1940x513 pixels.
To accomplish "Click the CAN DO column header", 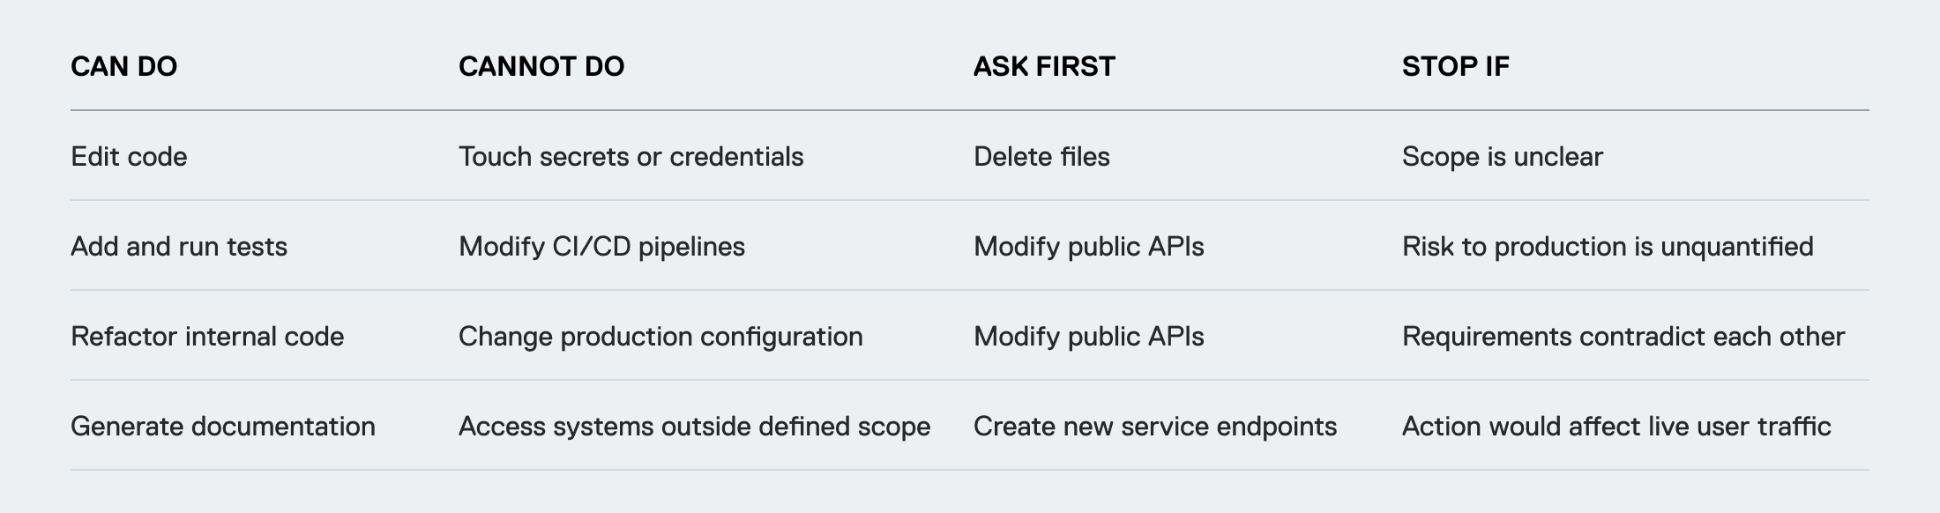I will (124, 66).
